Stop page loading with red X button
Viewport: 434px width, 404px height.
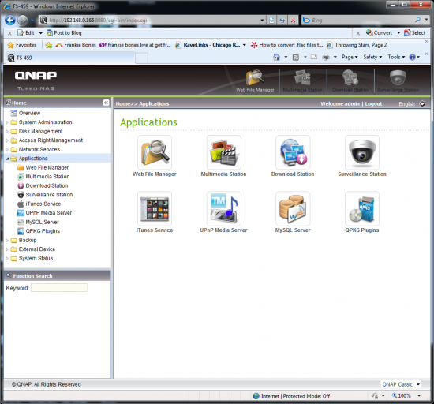293,21
